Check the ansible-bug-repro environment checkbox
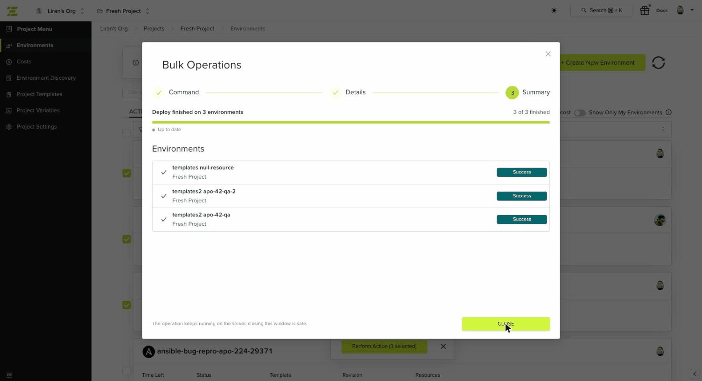This screenshot has width=702, height=381. coord(126,371)
